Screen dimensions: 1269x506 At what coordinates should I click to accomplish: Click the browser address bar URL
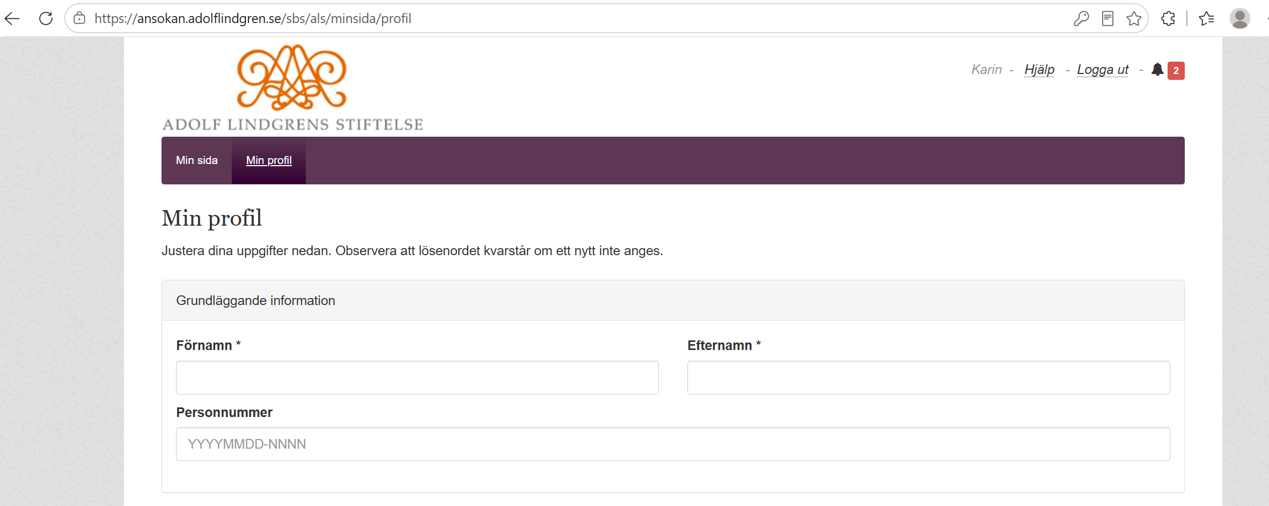pos(253,19)
